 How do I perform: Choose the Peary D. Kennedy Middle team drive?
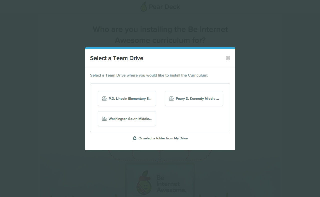click(194, 98)
